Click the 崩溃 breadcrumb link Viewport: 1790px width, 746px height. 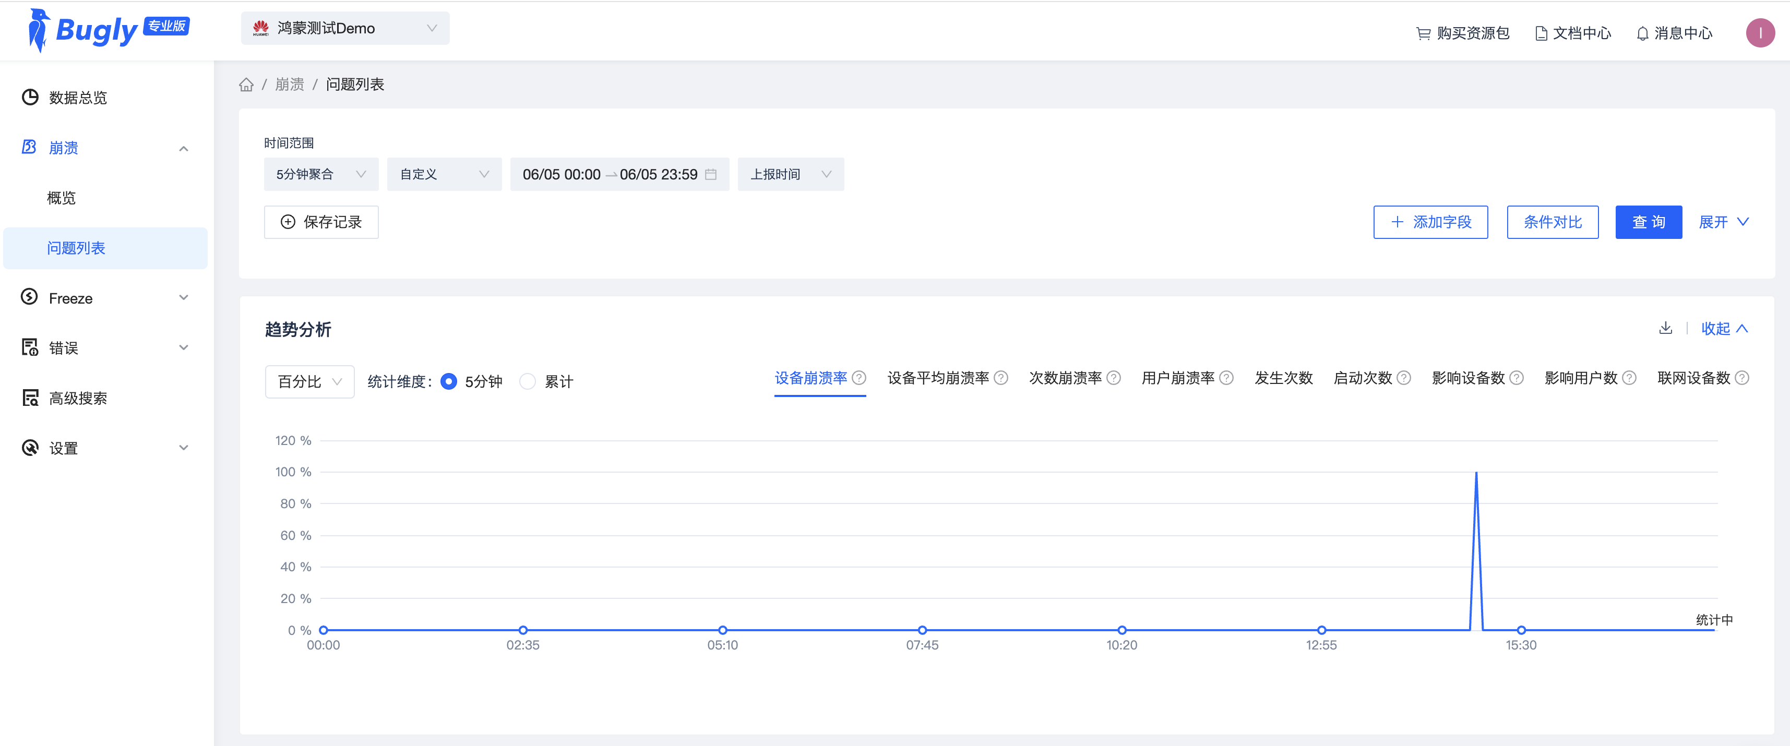(289, 84)
